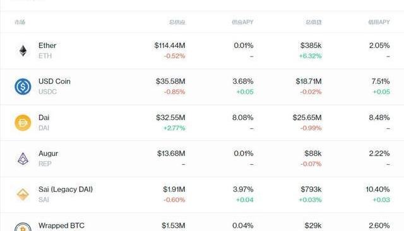
Task: Click Ether total supply $114.44M
Action: (170, 45)
